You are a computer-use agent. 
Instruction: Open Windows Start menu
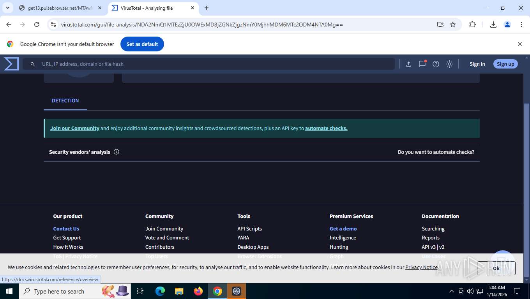pyautogui.click(x=9, y=291)
